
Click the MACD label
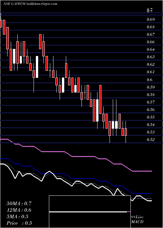click(x=137, y=222)
